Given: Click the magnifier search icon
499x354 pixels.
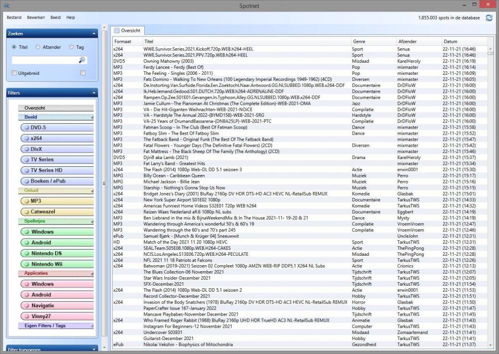Looking at the screenshot, I should point(82,60).
